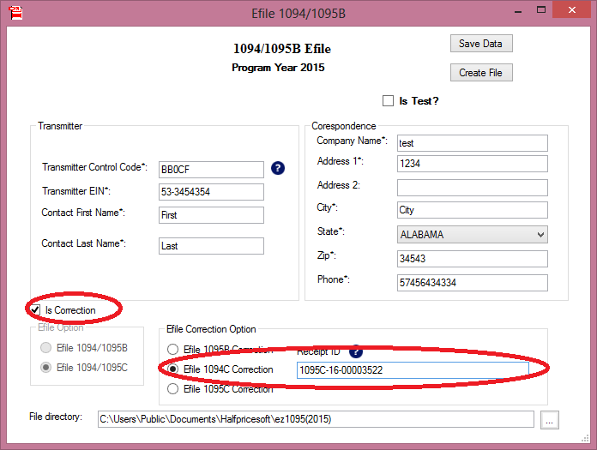Viewport: 597px width, 450px height.
Task: Click the Receipt ID text box
Action: click(x=412, y=370)
